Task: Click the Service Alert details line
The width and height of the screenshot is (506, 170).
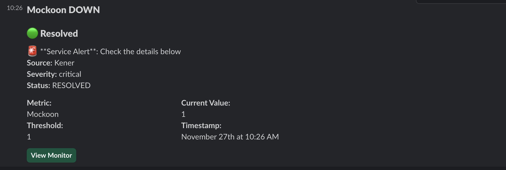Action: [111, 52]
